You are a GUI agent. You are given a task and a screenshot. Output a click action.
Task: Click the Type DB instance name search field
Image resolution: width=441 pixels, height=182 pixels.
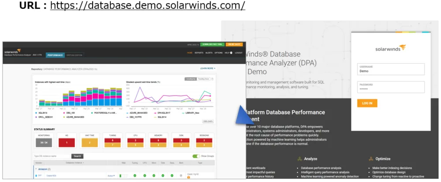tap(52, 156)
